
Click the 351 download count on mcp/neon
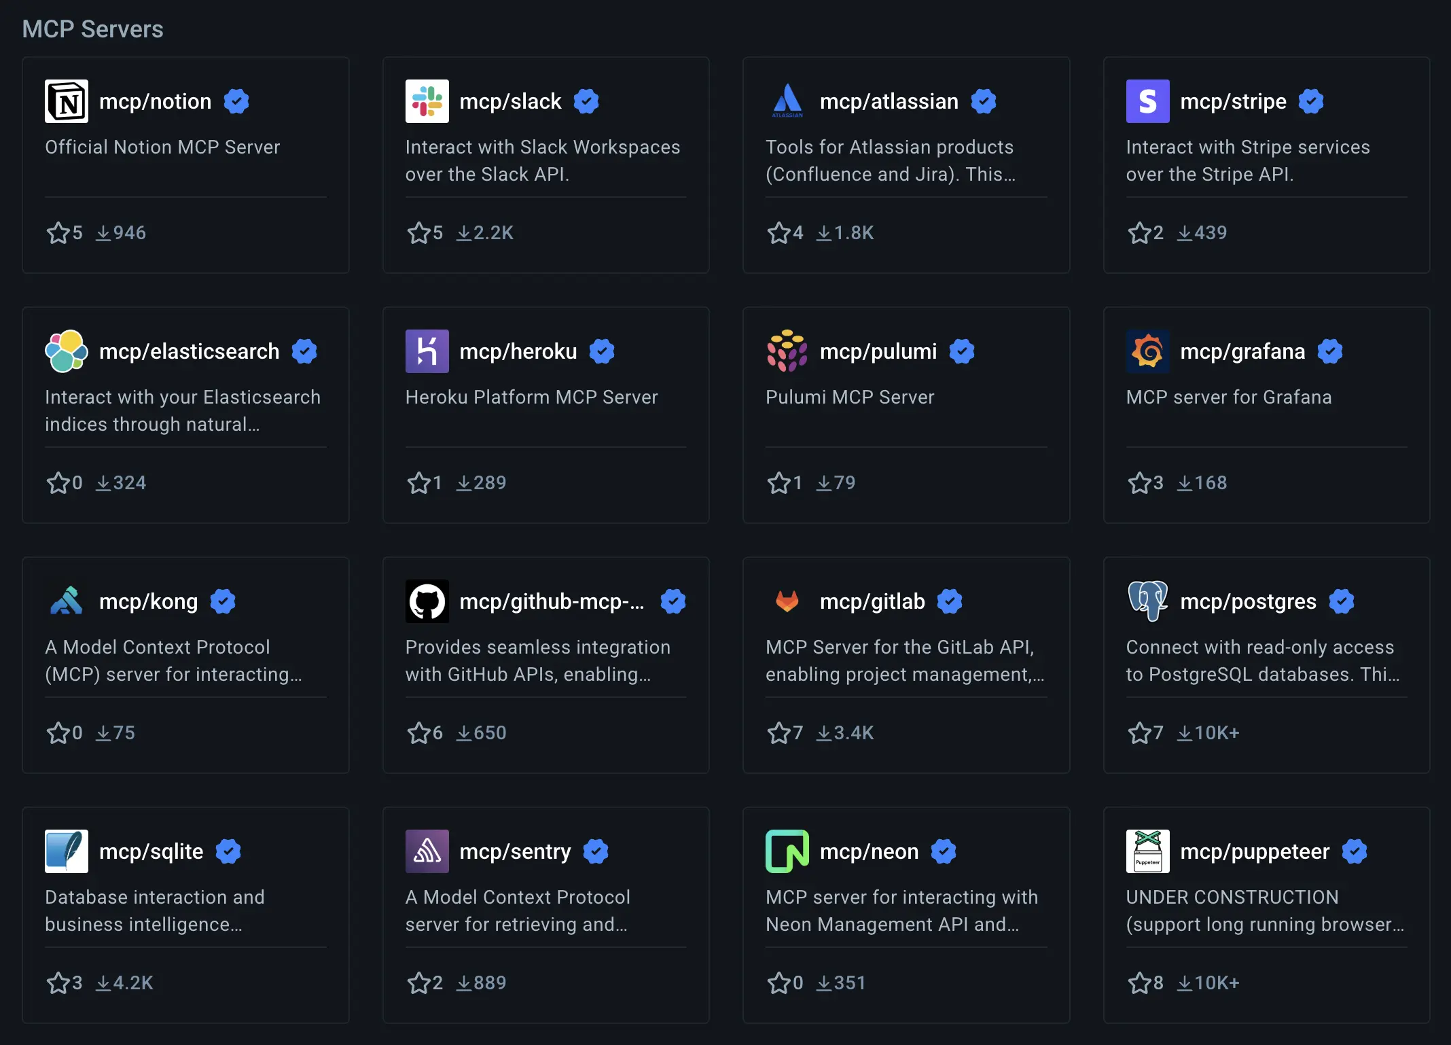[x=850, y=983]
